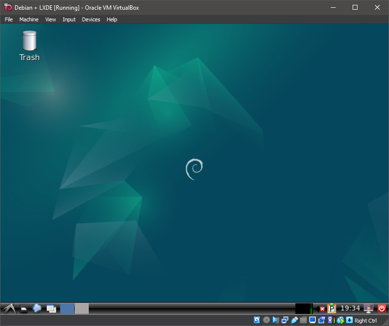
Task: Launch the web browser from the taskbar
Action: [x=37, y=309]
